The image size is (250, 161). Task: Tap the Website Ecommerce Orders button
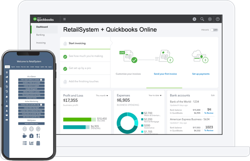coord(31,124)
